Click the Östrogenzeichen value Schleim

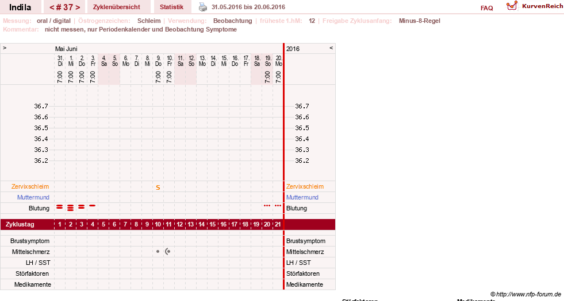pyautogui.click(x=149, y=21)
